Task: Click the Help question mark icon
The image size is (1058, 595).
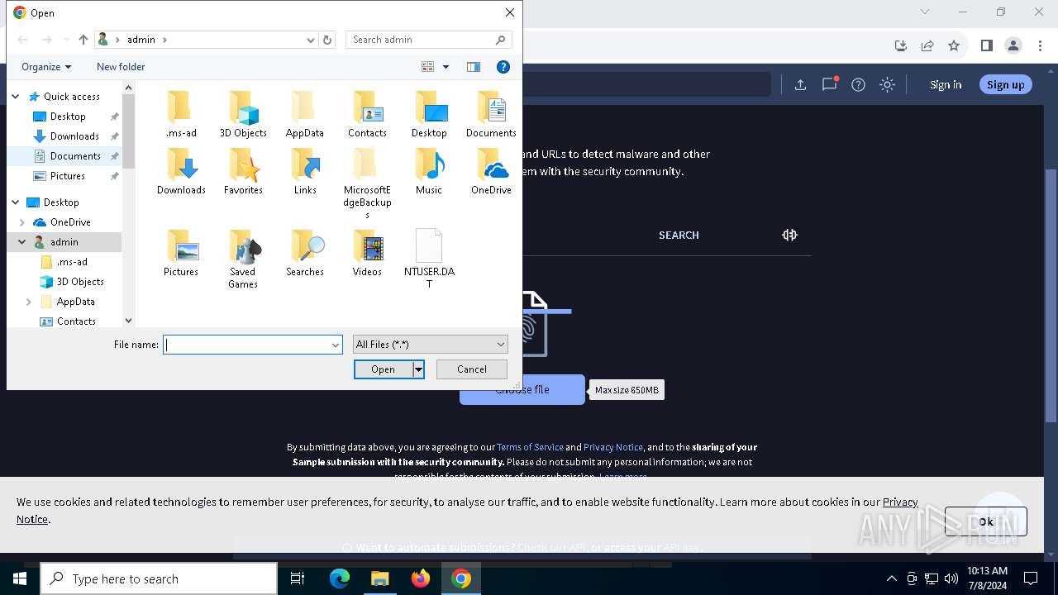Action: coord(503,67)
